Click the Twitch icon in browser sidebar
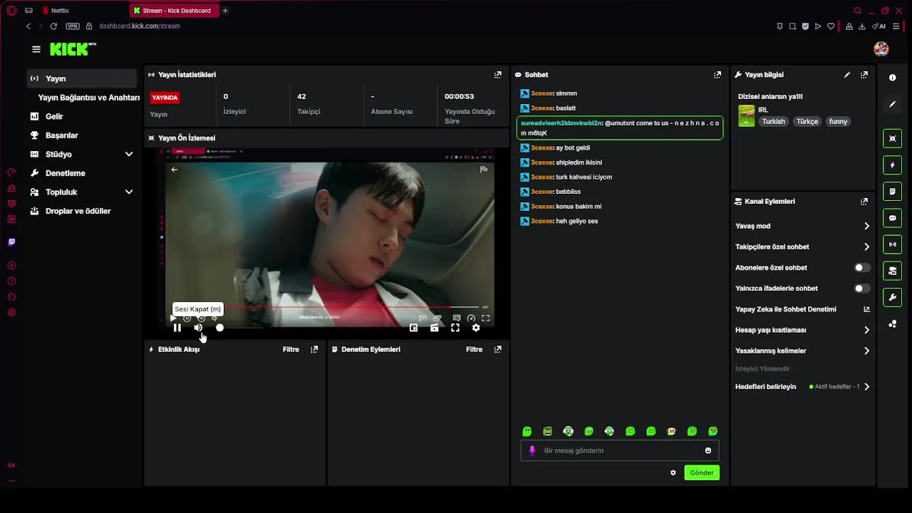Viewport: 912px width, 513px height. click(x=11, y=242)
